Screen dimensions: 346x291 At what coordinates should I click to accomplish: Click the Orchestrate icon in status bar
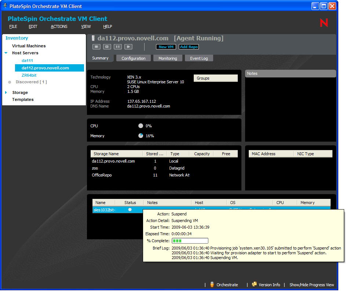click(x=212, y=285)
